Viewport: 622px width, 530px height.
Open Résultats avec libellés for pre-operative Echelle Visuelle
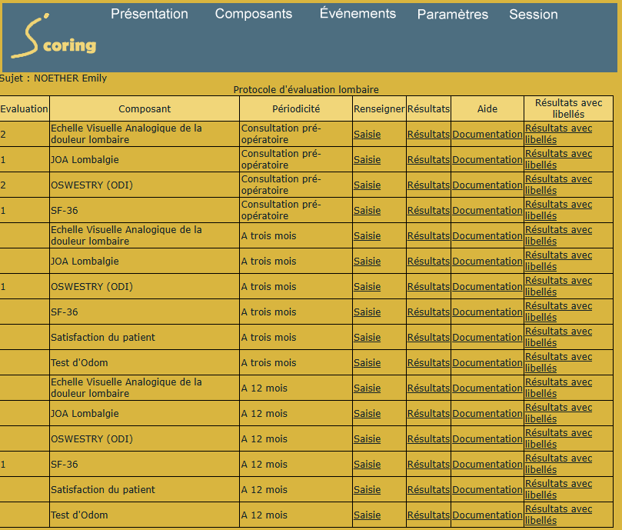(558, 134)
